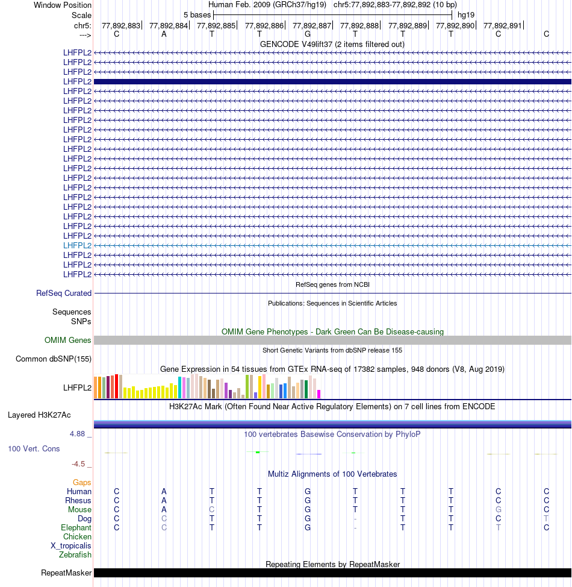Click the black RepeatMasker element bar

pyautogui.click(x=332, y=573)
